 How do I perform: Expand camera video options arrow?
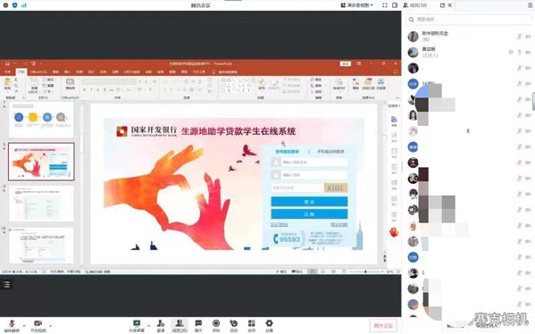(50, 325)
